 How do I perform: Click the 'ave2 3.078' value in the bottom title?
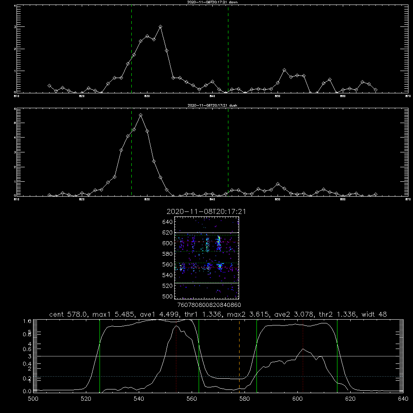[294, 314]
